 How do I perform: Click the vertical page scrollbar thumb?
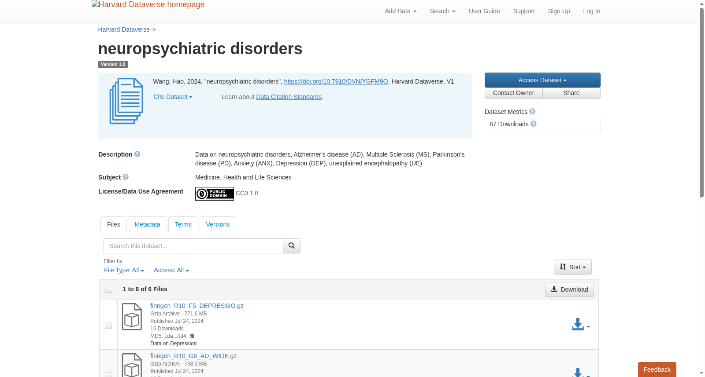pos(701,102)
